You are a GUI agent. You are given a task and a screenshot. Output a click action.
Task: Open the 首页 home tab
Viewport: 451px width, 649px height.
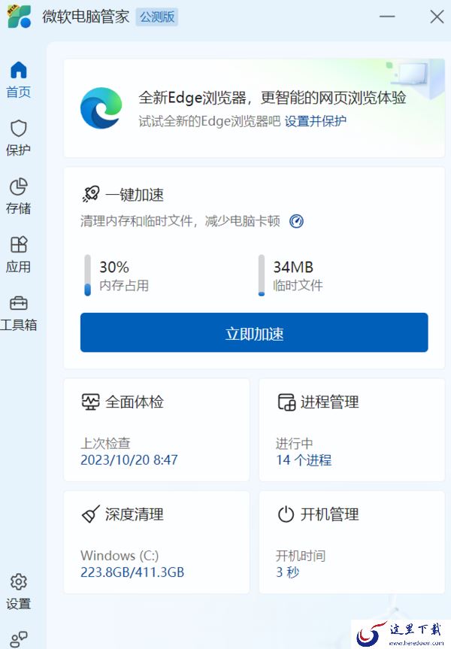coord(18,80)
